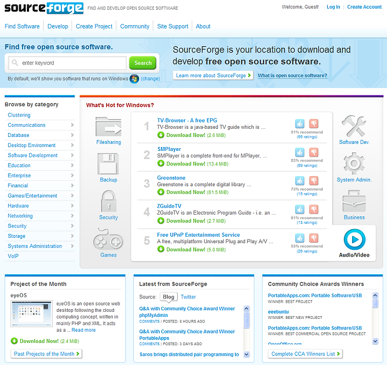The width and height of the screenshot is (387, 365).
Task: Click the green download arrow for Greenstone
Action: pyautogui.click(x=161, y=192)
